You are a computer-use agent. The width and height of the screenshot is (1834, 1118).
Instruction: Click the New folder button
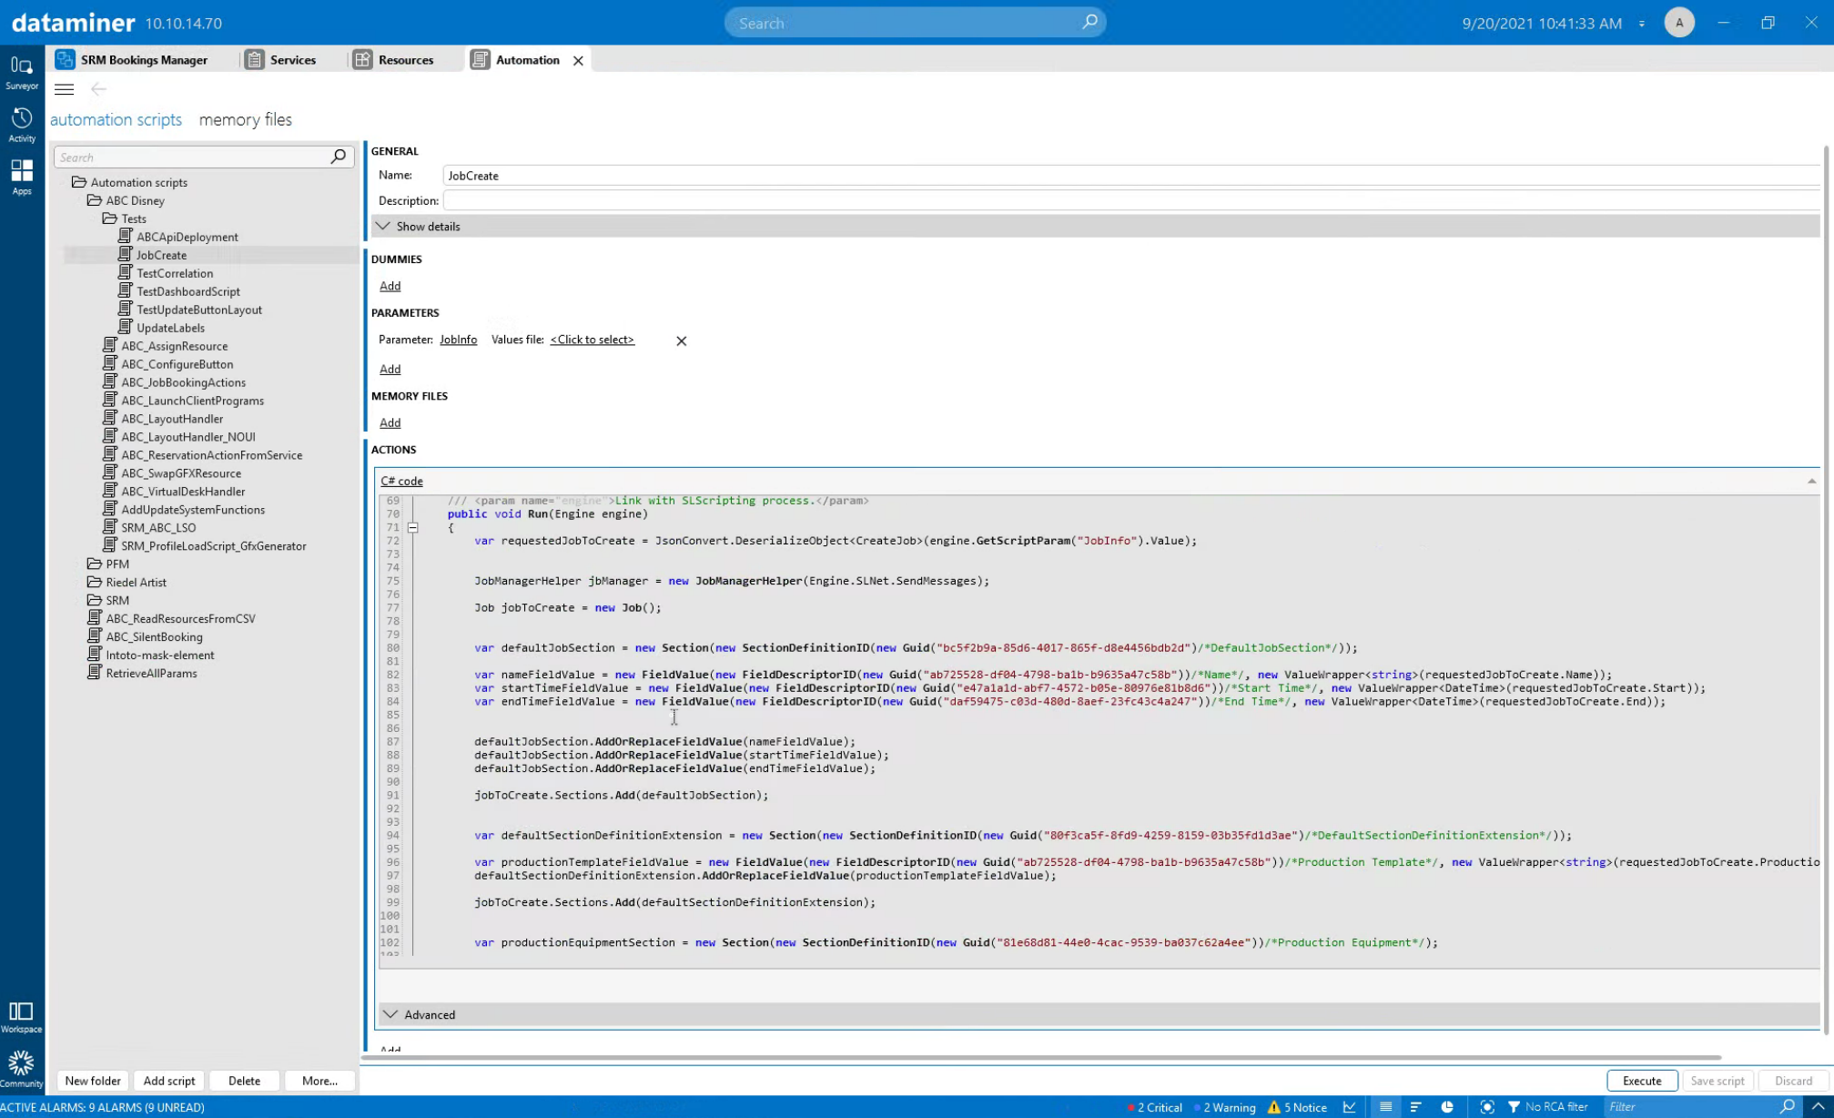[x=93, y=1081]
